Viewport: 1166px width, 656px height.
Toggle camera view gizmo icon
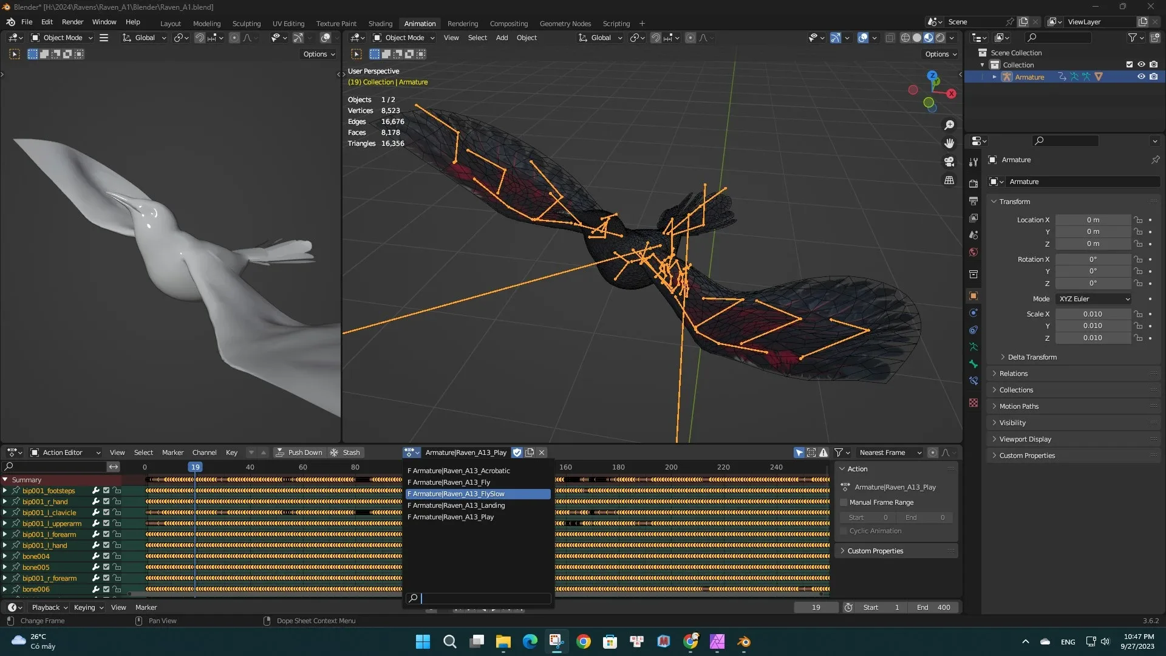[x=949, y=162]
